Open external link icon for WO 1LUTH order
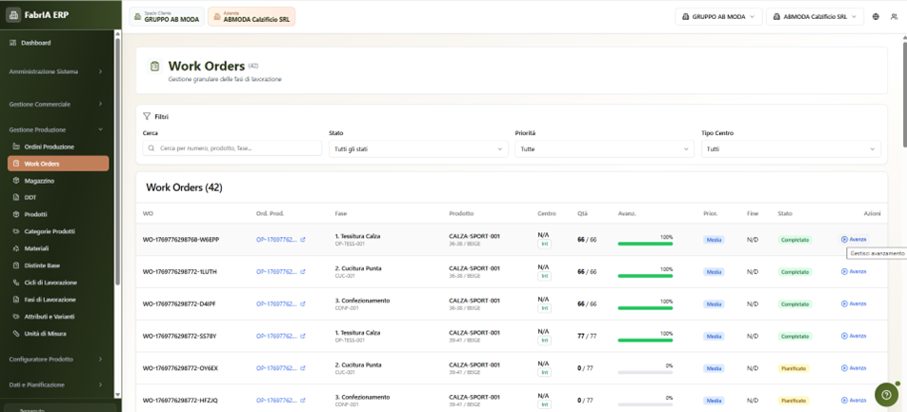This screenshot has width=907, height=412. [303, 271]
